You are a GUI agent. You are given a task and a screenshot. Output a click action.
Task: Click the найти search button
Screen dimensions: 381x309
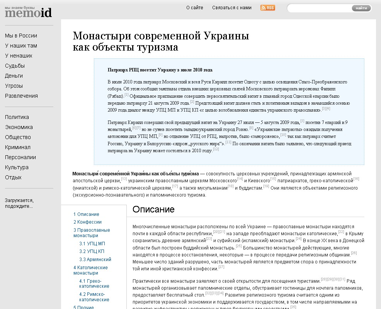pos(361,8)
